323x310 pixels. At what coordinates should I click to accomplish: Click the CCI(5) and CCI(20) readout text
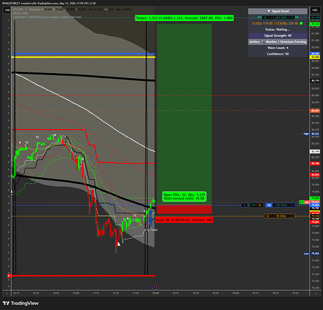click(275, 24)
